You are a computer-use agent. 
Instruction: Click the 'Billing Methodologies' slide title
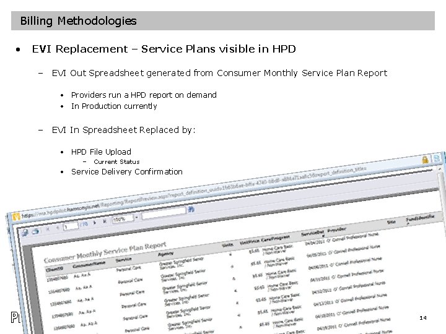click(78, 21)
